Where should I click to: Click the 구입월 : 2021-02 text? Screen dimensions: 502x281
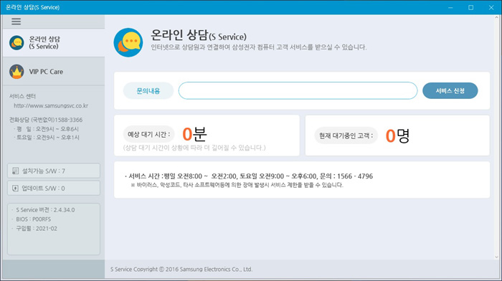37,229
